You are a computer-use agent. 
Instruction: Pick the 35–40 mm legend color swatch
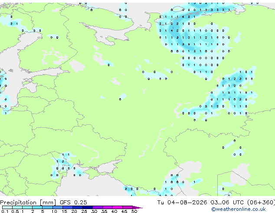[x=108, y=207]
